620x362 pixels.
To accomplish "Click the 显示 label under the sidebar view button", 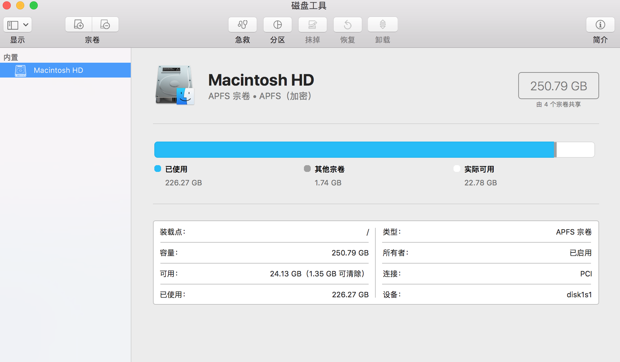I will [x=18, y=40].
